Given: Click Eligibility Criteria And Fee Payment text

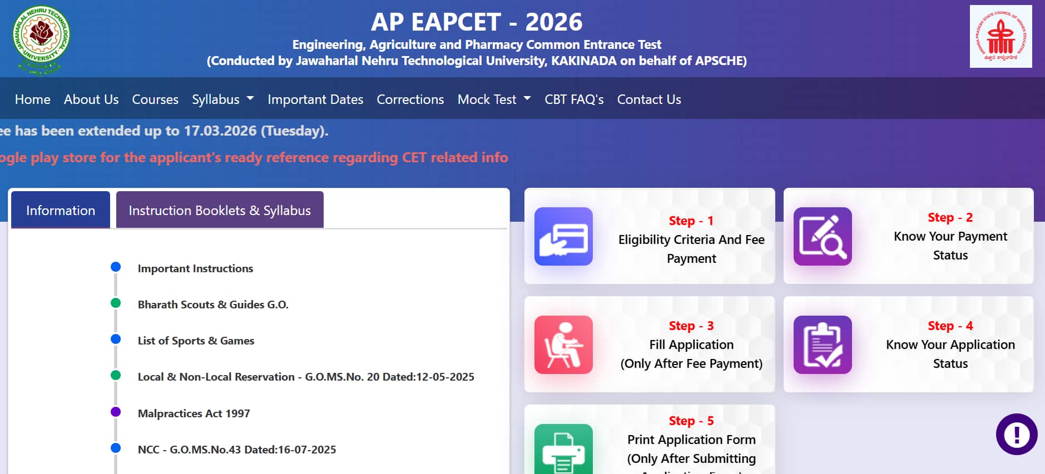Looking at the screenshot, I should click(691, 249).
